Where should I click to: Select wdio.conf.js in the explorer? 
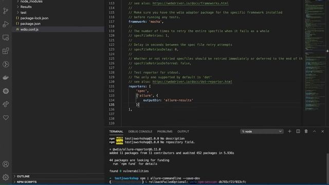pyautogui.click(x=58, y=29)
